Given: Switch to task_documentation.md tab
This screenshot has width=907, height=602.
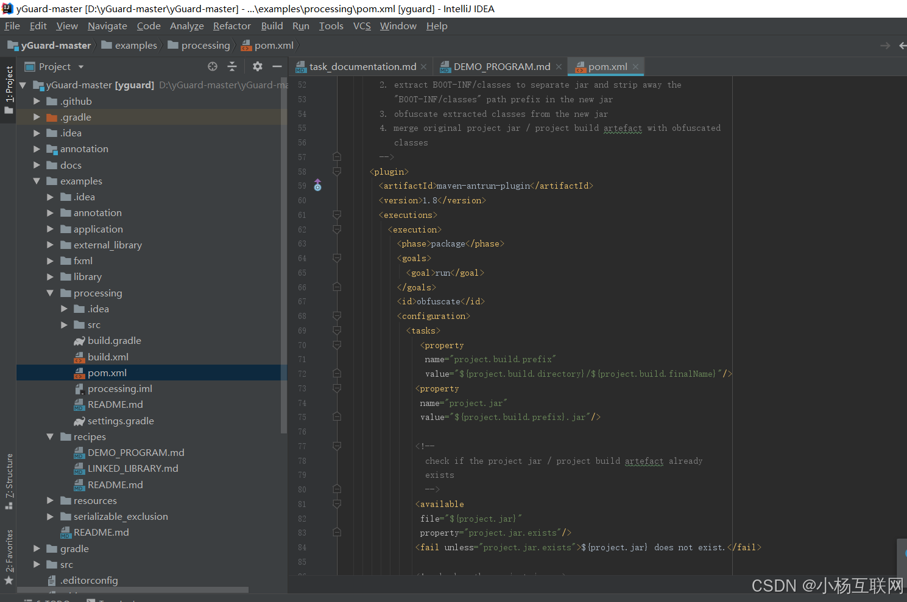Looking at the screenshot, I should (362, 67).
